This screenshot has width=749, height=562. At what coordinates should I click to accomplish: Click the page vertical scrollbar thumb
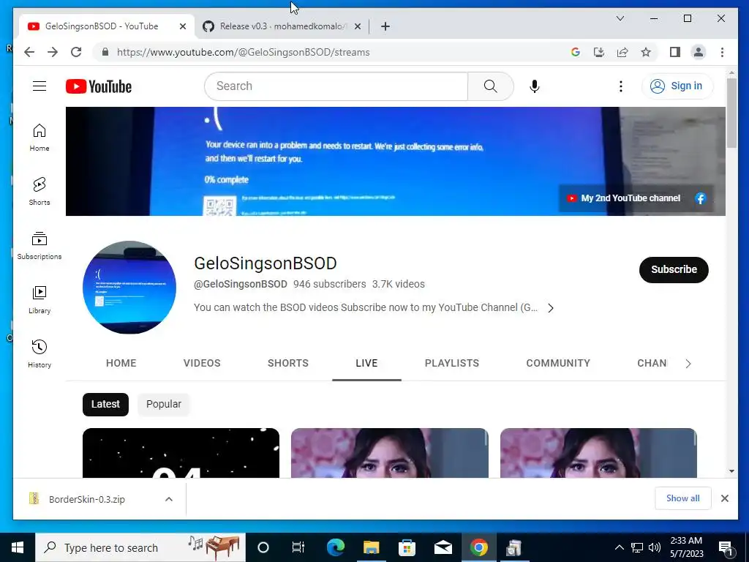click(x=731, y=113)
